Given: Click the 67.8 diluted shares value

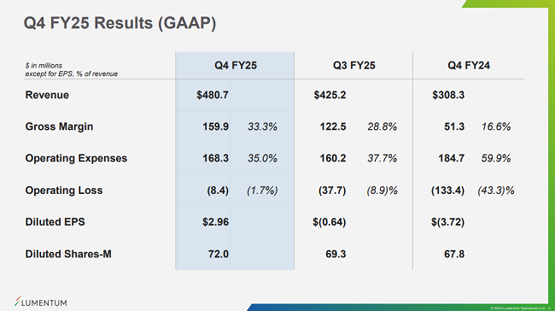Looking at the screenshot, I should (x=454, y=254).
